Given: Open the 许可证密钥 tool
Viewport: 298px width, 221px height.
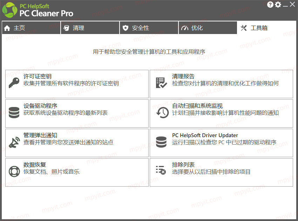Looking at the screenshot, I should pos(77,84).
